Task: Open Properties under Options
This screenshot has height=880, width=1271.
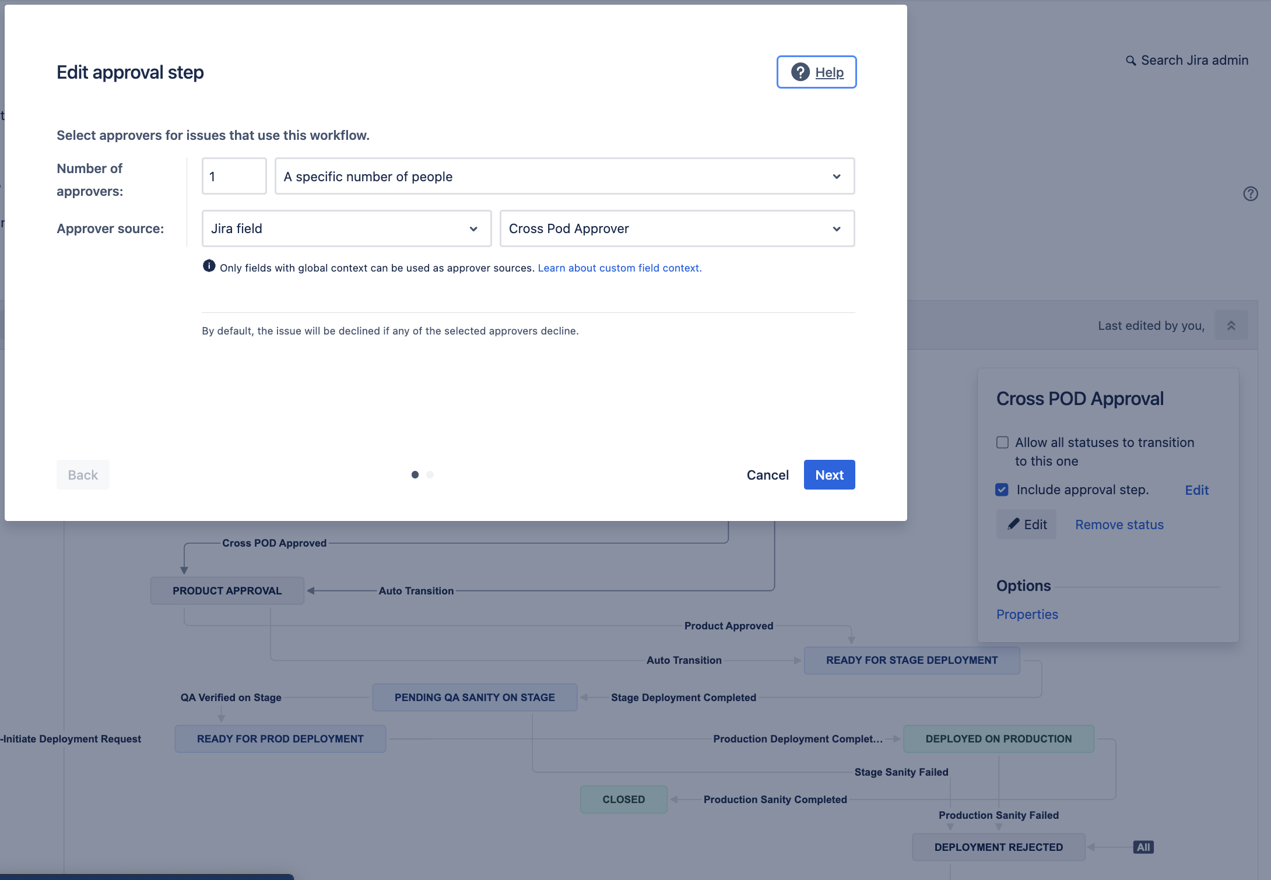Action: click(1027, 614)
